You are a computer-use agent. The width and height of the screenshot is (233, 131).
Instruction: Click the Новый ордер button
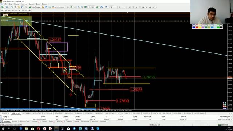35,7
